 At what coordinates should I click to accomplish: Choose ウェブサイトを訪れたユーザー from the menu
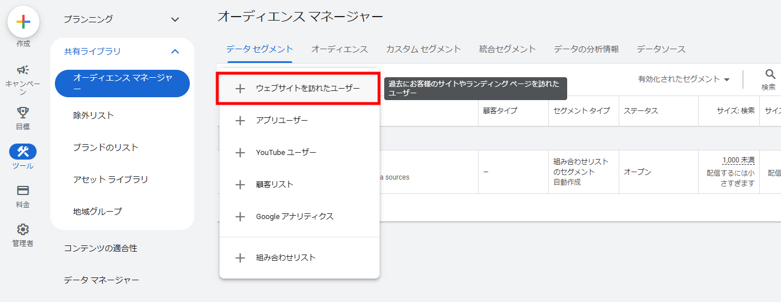(308, 89)
